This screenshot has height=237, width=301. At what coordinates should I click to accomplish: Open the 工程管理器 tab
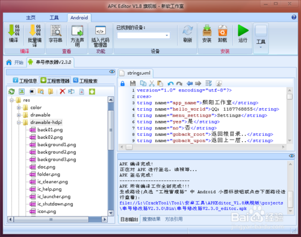[x=55, y=81]
